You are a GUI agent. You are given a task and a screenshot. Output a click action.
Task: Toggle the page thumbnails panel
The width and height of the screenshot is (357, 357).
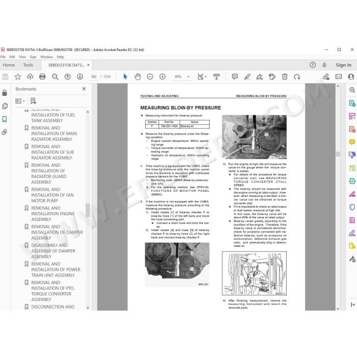[5, 106]
